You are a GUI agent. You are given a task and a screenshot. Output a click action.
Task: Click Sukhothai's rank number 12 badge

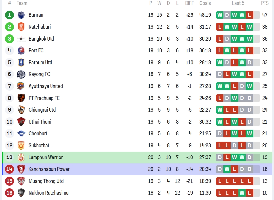[x=9, y=145]
